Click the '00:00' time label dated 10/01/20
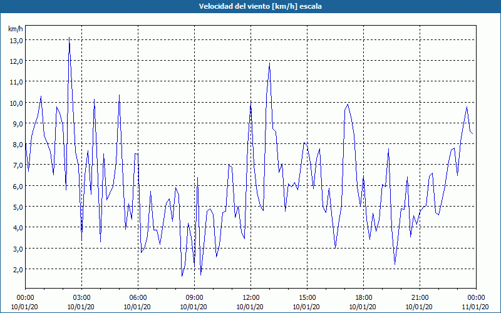The image size is (501, 313). coord(25,298)
